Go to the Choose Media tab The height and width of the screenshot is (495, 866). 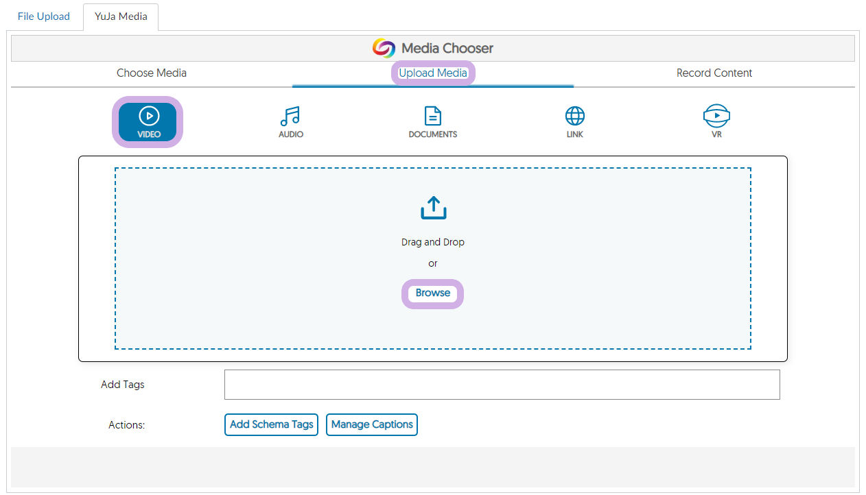pyautogui.click(x=152, y=73)
